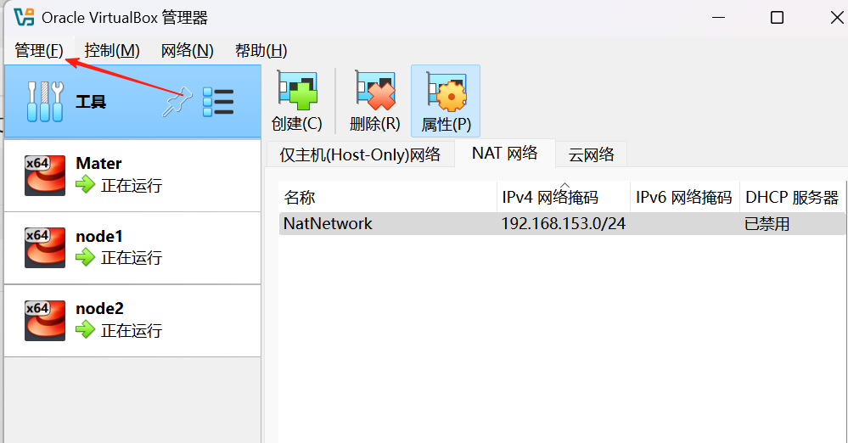848x443 pixels.
Task: Click the pin icon in 工具 row
Action: [177, 101]
